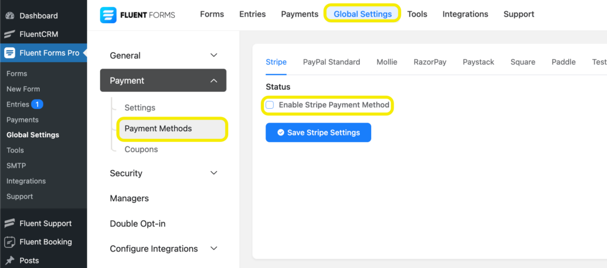The height and width of the screenshot is (268, 607).
Task: Switch to the Paddle tab
Action: [564, 62]
